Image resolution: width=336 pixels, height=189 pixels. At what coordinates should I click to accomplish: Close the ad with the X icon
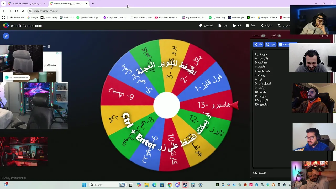pyautogui.click(x=49, y=46)
